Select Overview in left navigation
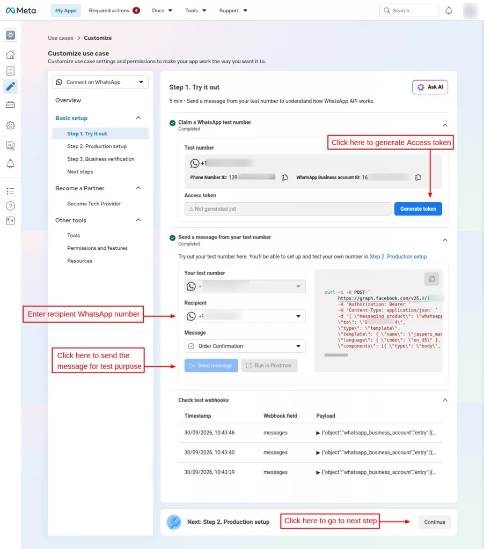 click(x=68, y=100)
